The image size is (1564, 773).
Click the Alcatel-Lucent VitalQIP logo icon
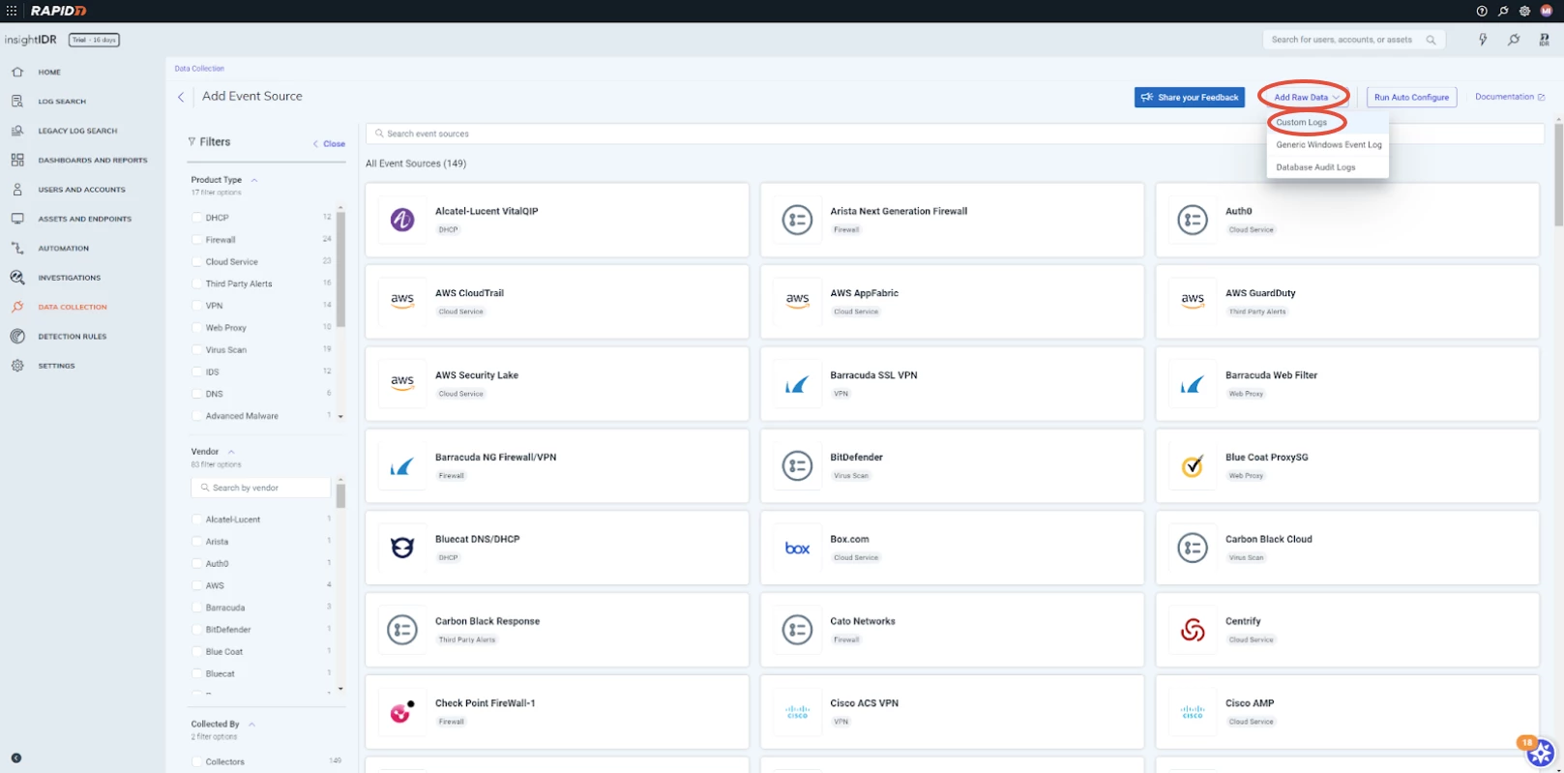click(402, 220)
